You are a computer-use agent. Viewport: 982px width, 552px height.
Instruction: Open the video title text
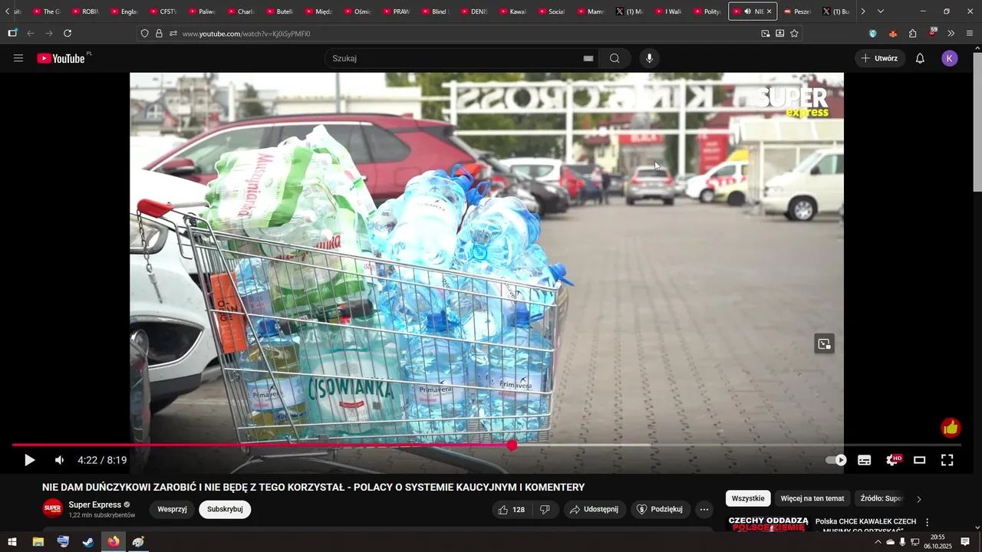coord(313,487)
